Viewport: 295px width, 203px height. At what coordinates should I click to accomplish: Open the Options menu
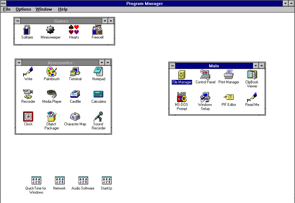coord(23,9)
